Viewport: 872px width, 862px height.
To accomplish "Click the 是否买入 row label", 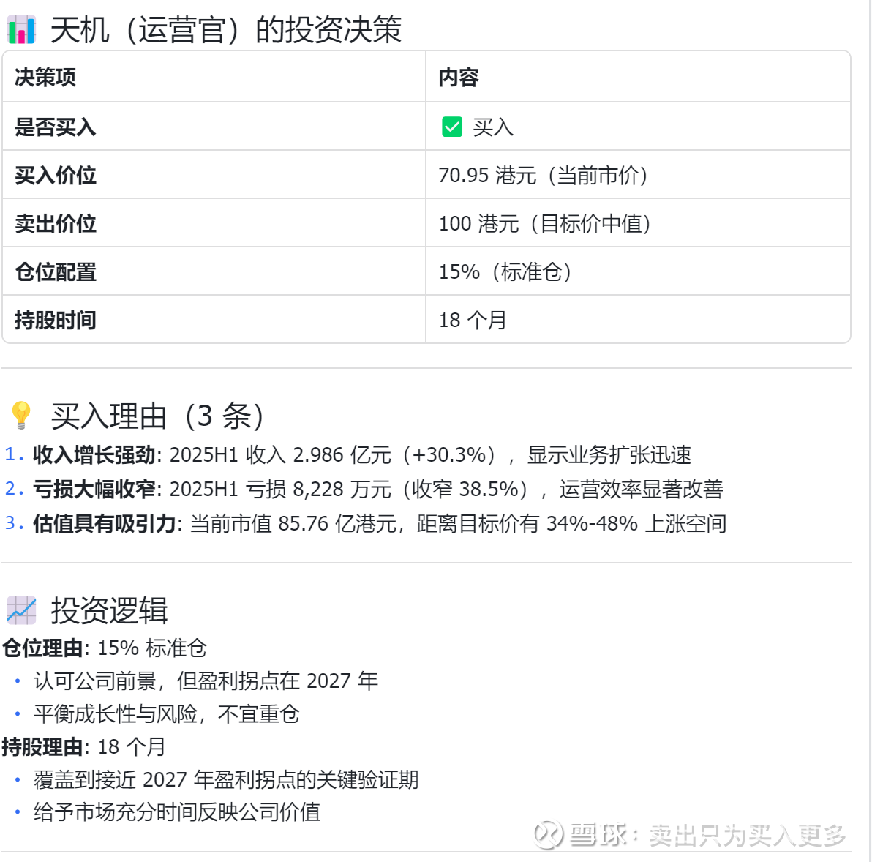I will 56,127.
